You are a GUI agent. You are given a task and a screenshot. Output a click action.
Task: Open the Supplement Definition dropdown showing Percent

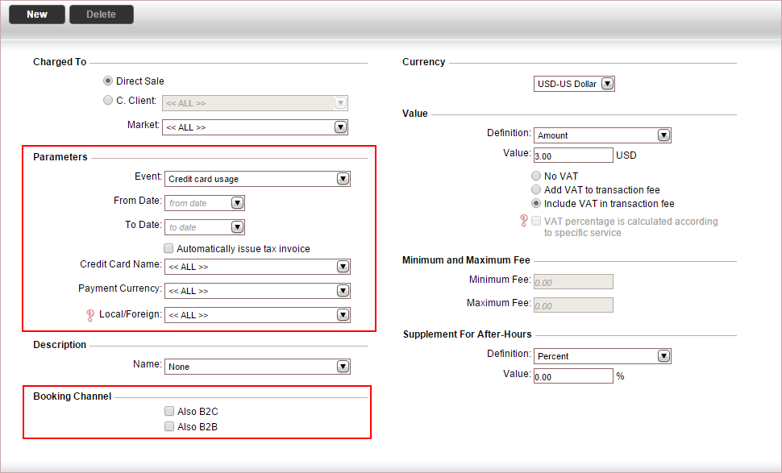(602, 356)
